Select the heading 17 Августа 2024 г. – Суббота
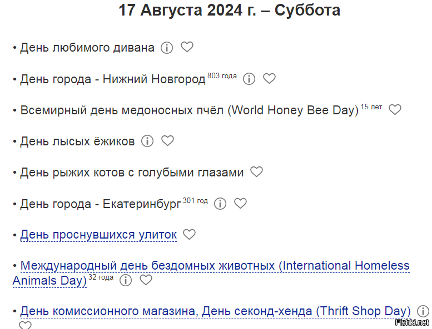 pyautogui.click(x=229, y=10)
